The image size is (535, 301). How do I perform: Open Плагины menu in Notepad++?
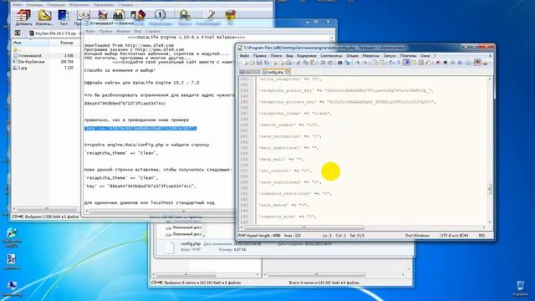click(408, 56)
